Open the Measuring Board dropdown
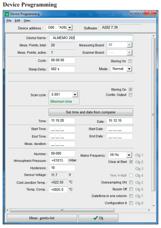The height and width of the screenshot is (228, 161). pyautogui.click(x=129, y=45)
